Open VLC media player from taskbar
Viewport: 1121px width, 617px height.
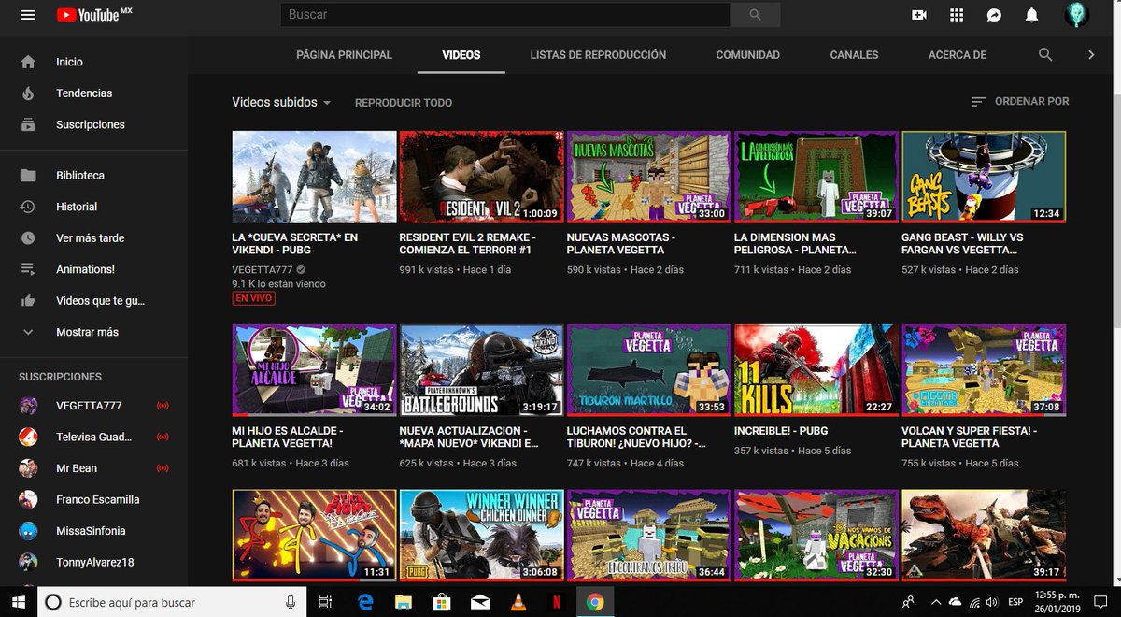(518, 602)
